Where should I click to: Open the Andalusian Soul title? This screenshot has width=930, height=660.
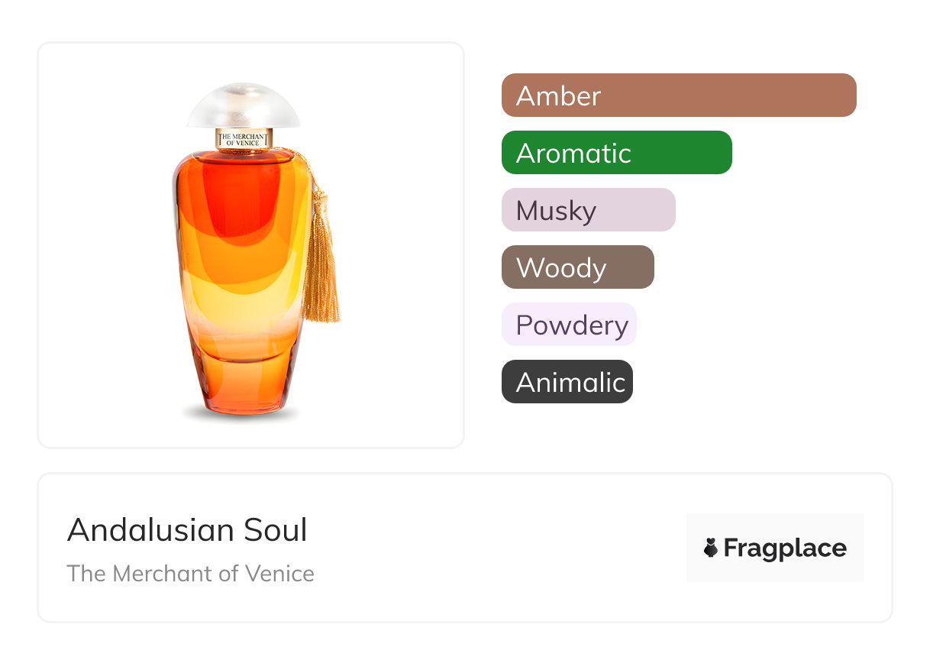[x=187, y=530]
